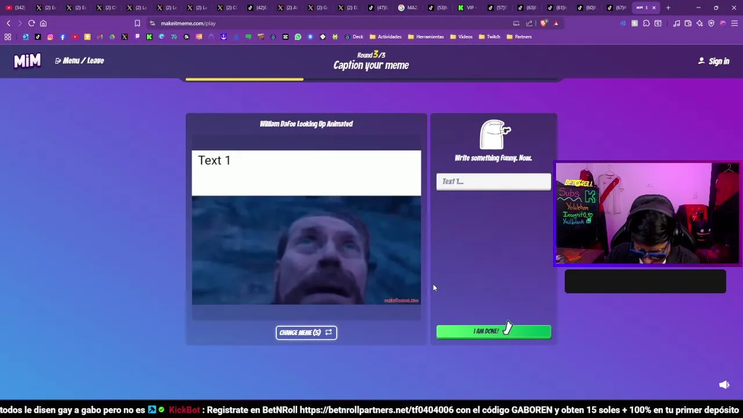Image resolution: width=743 pixels, height=418 pixels.
Task: Click the MiM logo
Action: pyautogui.click(x=27, y=60)
